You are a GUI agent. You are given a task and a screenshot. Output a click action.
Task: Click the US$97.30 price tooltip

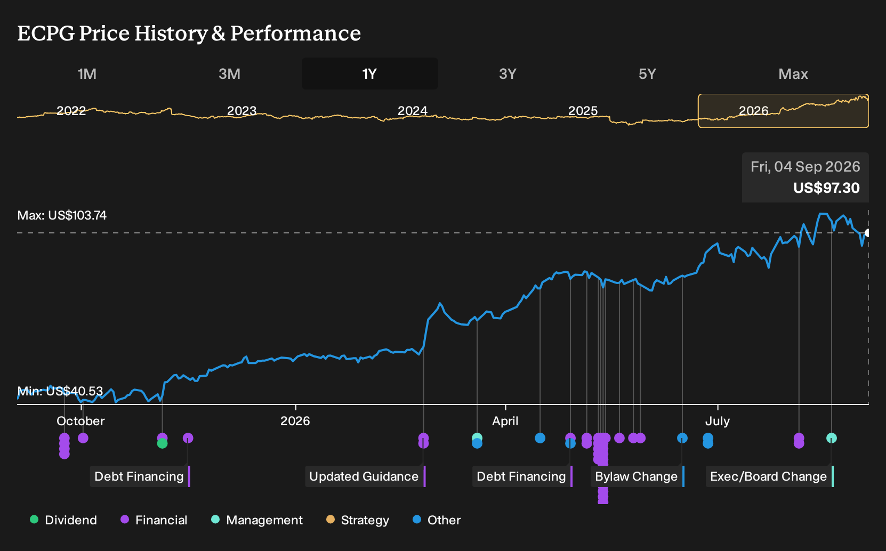pos(806,177)
